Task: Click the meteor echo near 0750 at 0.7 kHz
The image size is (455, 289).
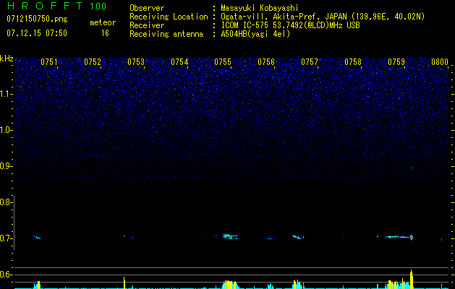Action: pyautogui.click(x=37, y=237)
